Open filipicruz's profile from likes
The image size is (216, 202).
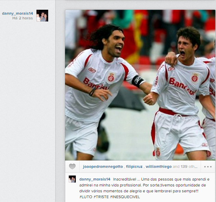point(134,167)
